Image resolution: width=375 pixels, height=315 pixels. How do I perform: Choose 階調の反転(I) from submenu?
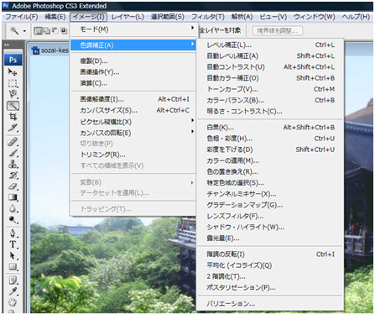pyautogui.click(x=270, y=255)
